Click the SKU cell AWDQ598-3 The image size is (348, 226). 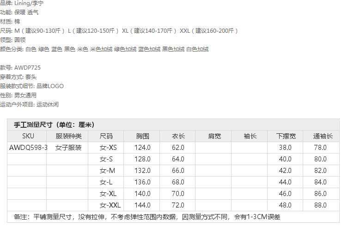pyautogui.click(x=28, y=148)
